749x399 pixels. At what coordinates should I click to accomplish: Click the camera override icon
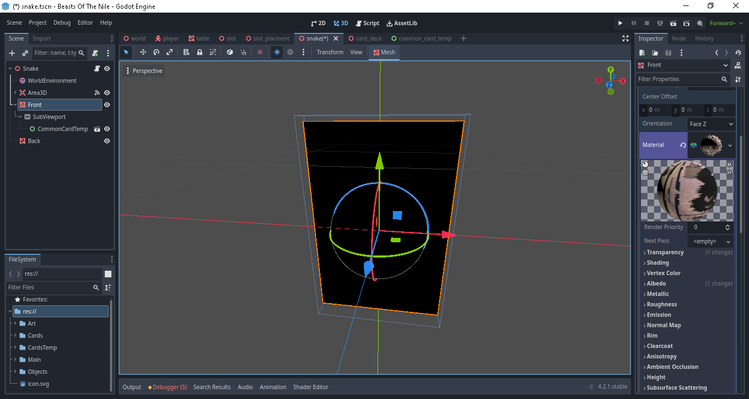coord(260,52)
